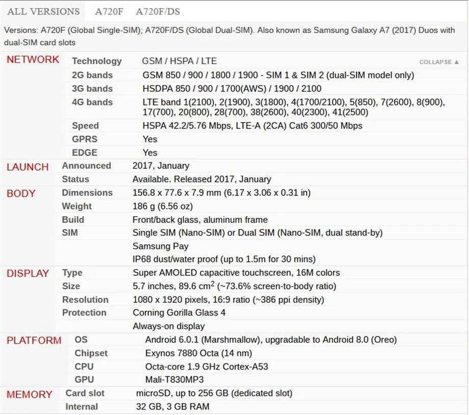The image size is (469, 415).
Task: Click the Speed label
Action: [85, 125]
